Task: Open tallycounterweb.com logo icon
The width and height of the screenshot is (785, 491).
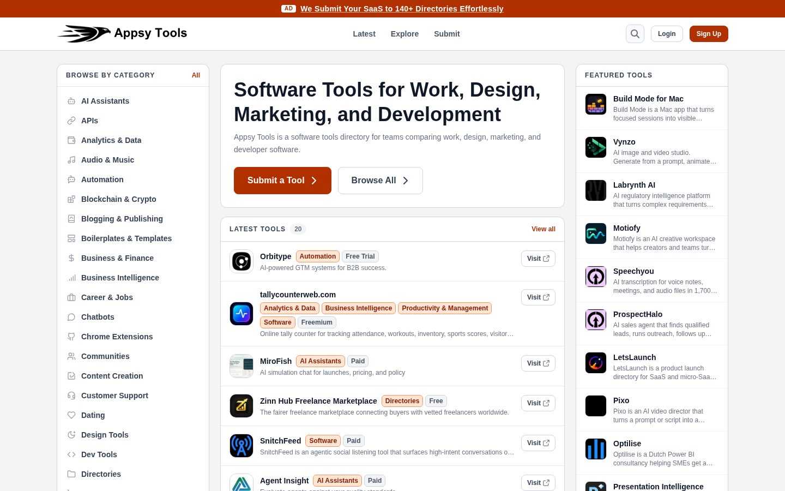Action: point(241,314)
